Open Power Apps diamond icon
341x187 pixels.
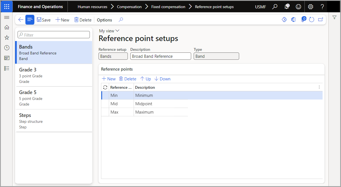pyautogui.click(x=284, y=20)
